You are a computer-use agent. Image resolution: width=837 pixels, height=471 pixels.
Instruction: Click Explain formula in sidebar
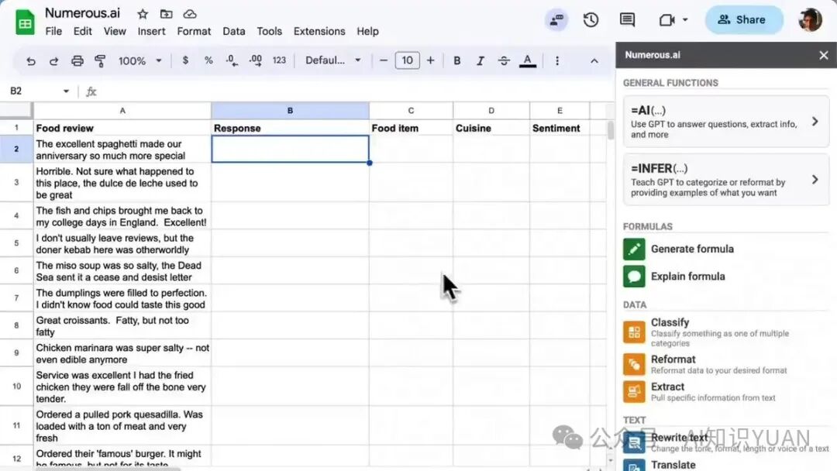[687, 277]
